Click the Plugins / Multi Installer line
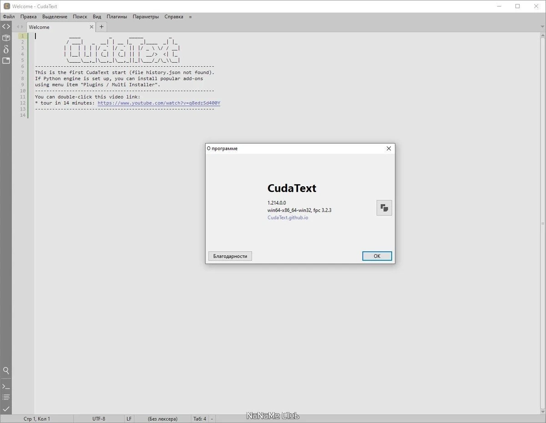 coord(98,85)
